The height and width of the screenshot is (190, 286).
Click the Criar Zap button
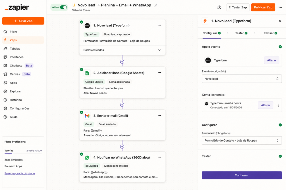pos(23,21)
